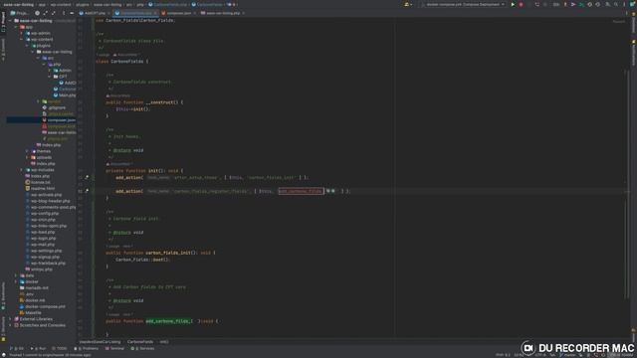The height and width of the screenshot is (358, 637).
Task: Select the uploads folder in project tree
Action: (x=42, y=157)
